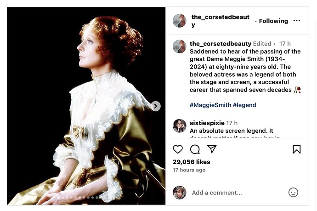Screen dimensions: 317x211
Task: Click the avatar beside the caption text
Action: (x=179, y=46)
